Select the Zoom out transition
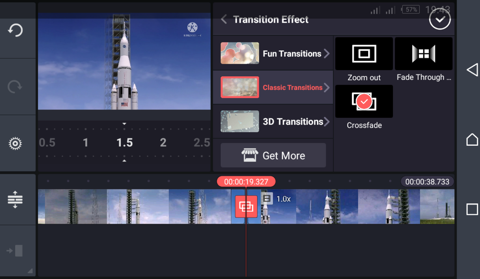Screen dimensions: 480x279 pyautogui.click(x=364, y=53)
